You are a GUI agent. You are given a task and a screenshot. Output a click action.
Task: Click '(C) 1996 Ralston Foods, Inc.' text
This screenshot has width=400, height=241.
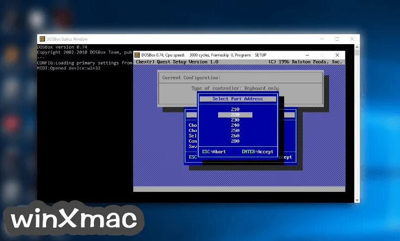pos(305,62)
